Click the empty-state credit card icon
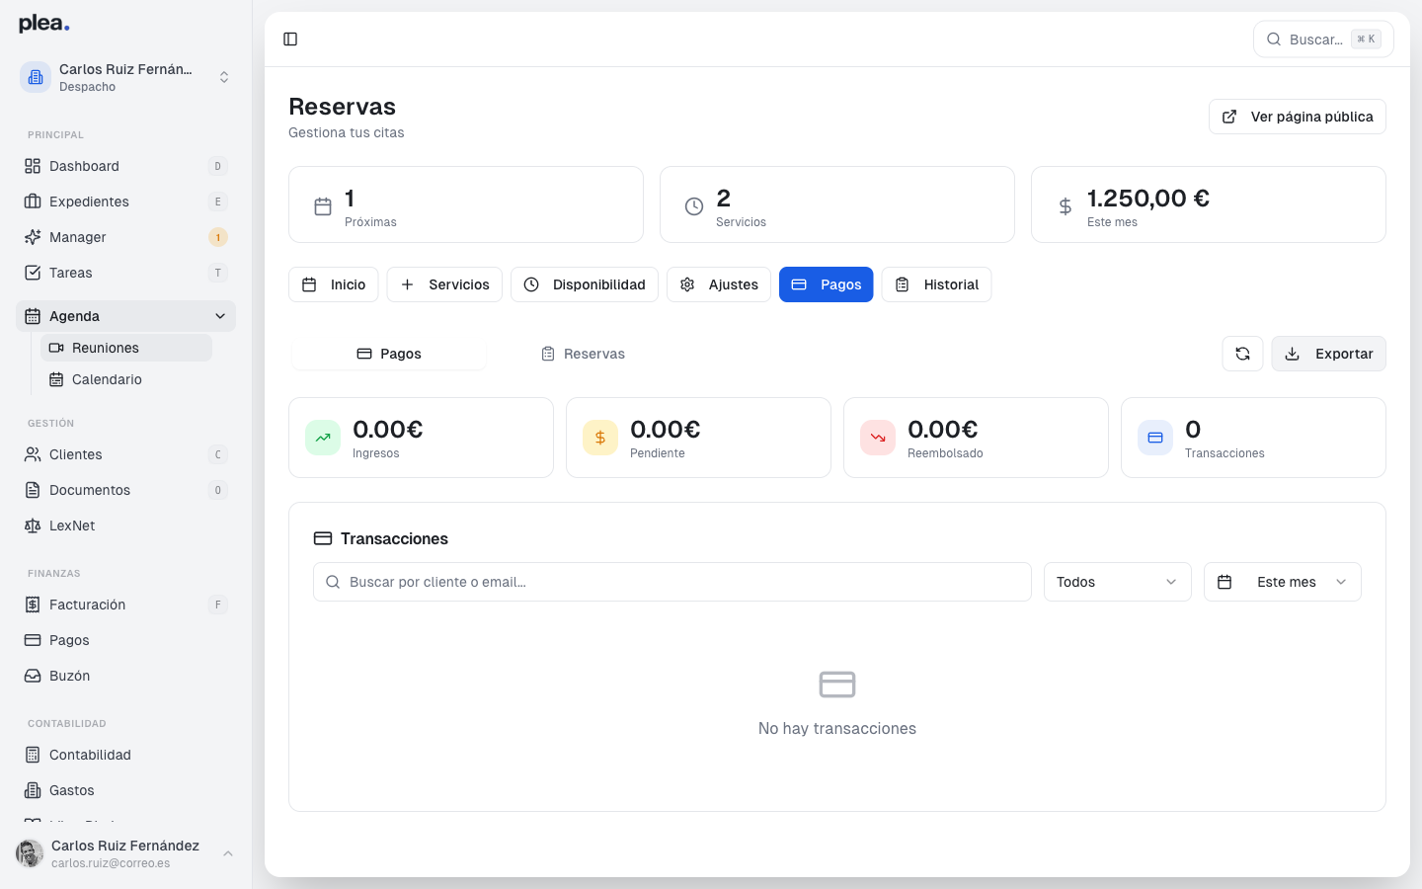The width and height of the screenshot is (1422, 889). pos(837,684)
